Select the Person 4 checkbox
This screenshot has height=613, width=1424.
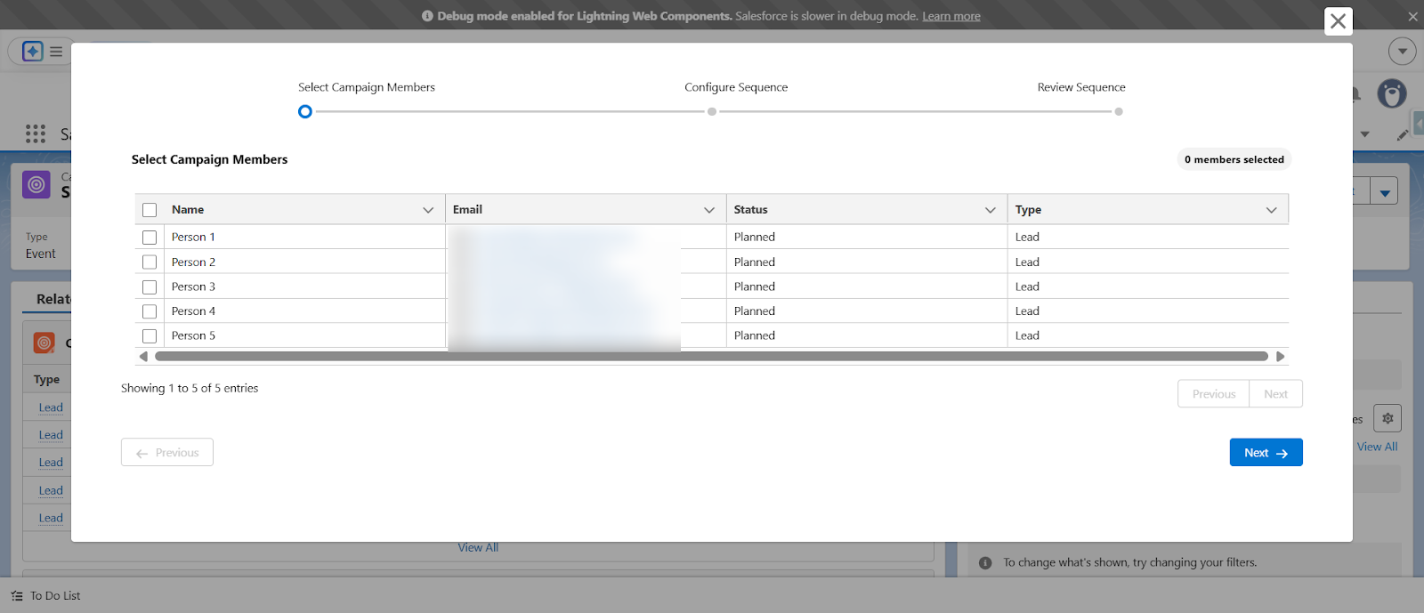(150, 311)
